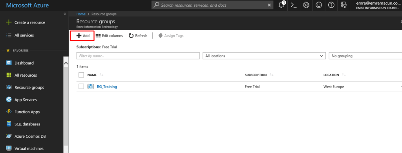The image size is (402, 153).
Task: Open Virtual machines sidebar label
Action: click(29, 148)
